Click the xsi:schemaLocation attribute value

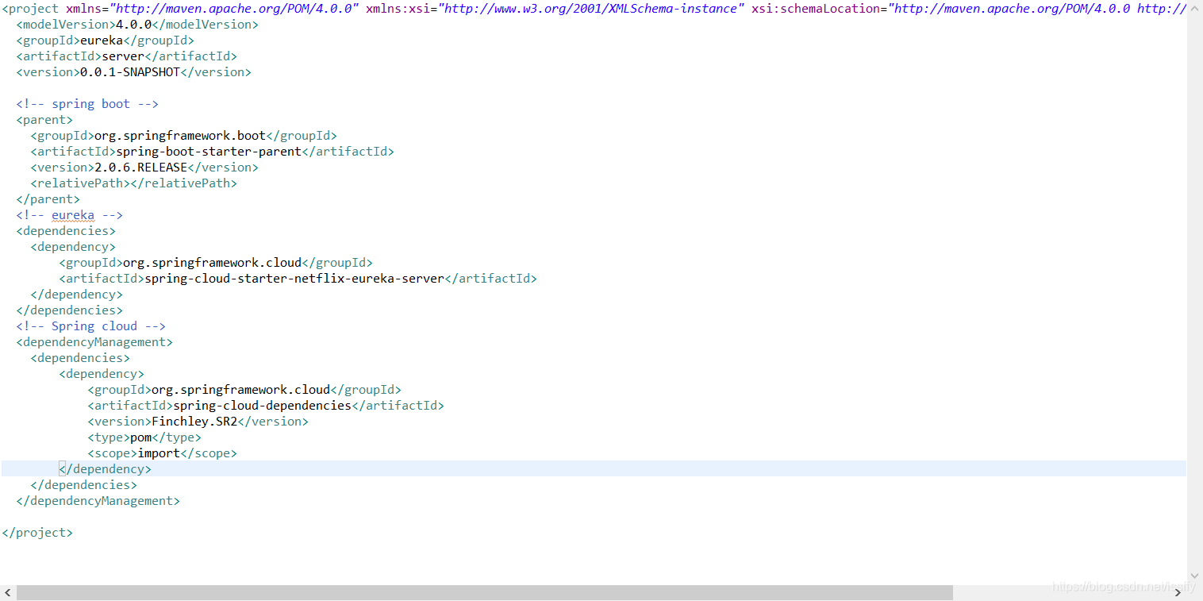click(x=1037, y=9)
